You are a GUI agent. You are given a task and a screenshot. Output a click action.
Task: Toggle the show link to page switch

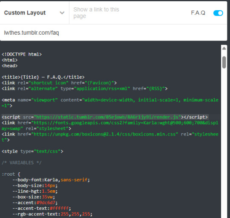[218, 13]
